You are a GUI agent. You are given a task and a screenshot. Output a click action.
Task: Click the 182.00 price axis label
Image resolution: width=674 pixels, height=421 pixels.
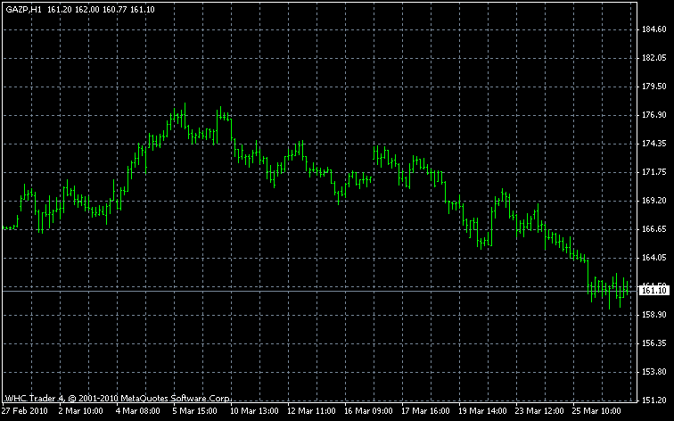click(655, 58)
